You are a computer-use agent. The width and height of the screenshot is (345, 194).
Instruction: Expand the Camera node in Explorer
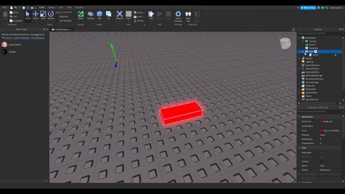303,41
